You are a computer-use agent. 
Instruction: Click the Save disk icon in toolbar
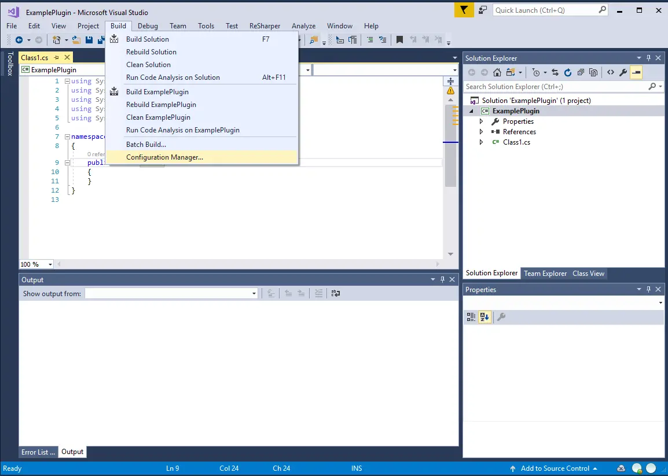pyautogui.click(x=89, y=40)
